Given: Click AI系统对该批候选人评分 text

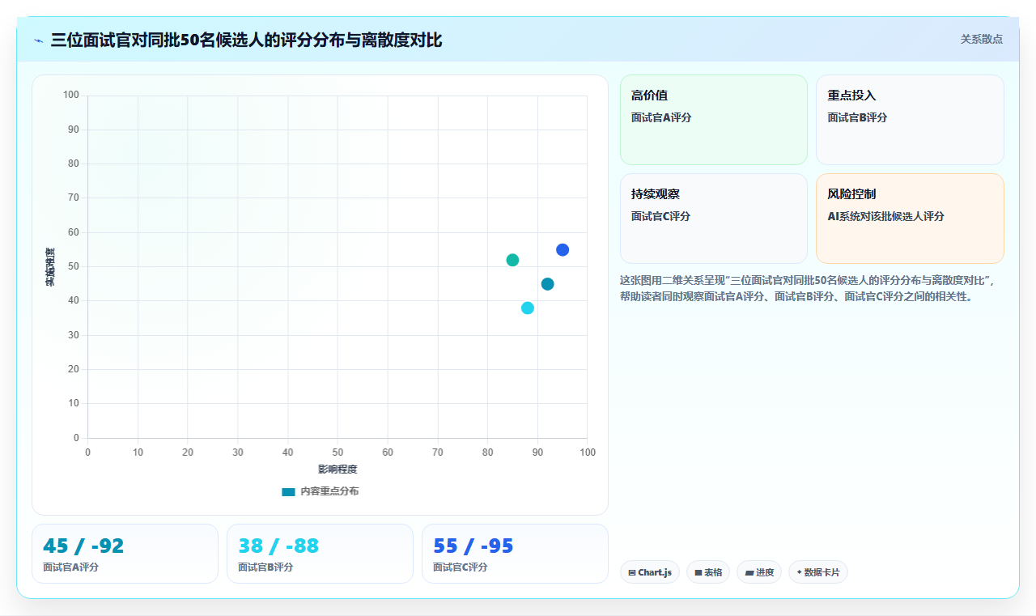Looking at the screenshot, I should click(886, 216).
